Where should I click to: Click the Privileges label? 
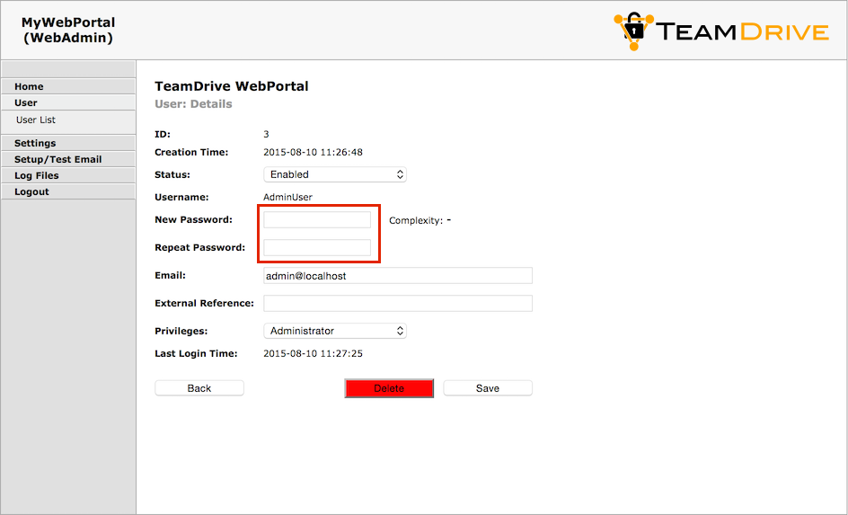(x=181, y=331)
